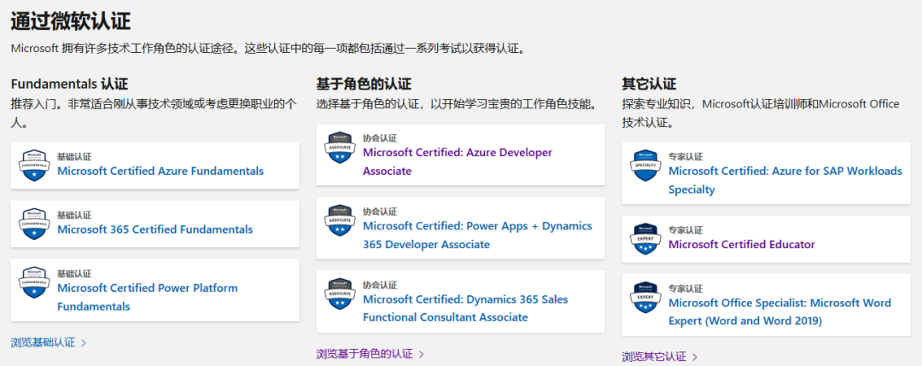Click the Microsoft Certified Educator expert badge
Viewport: 922px width, 366px height.
[645, 239]
